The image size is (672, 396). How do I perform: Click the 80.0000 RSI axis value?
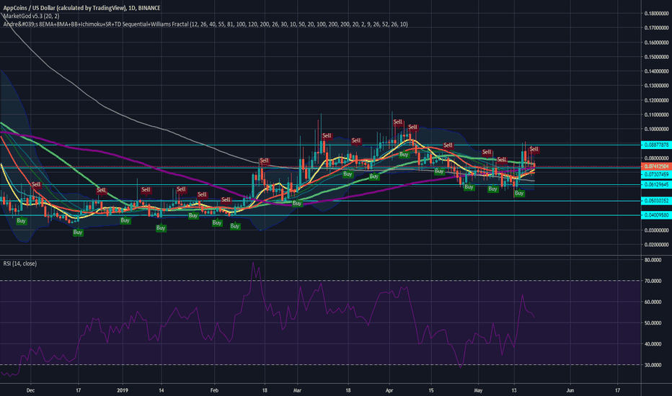653,260
